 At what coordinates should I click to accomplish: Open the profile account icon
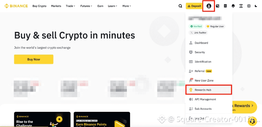tap(209, 6)
